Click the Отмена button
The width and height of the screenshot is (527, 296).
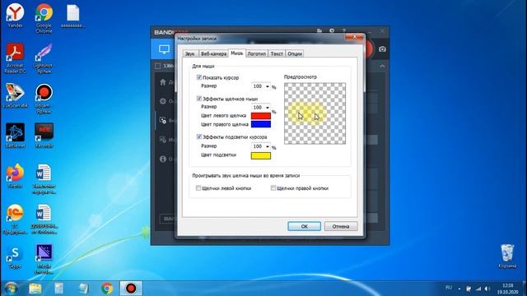341,226
